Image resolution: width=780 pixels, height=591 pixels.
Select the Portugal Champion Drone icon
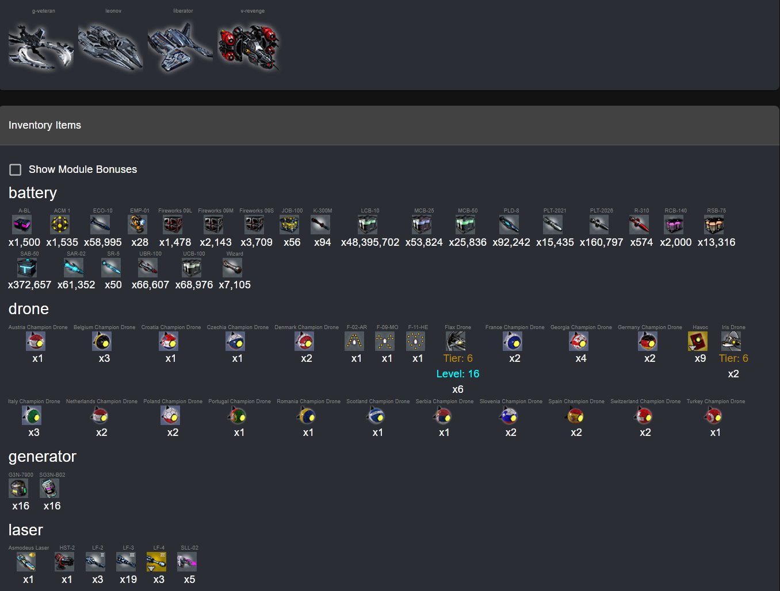237,415
